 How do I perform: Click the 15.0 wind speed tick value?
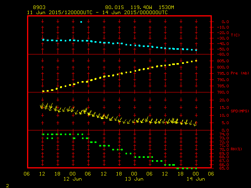pos(224,108)
